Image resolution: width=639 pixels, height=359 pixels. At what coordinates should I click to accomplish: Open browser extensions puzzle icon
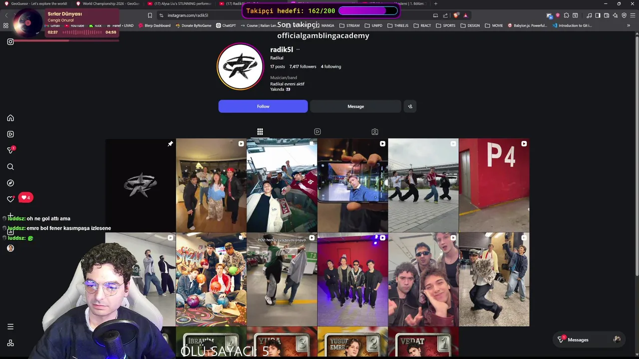[566, 15]
